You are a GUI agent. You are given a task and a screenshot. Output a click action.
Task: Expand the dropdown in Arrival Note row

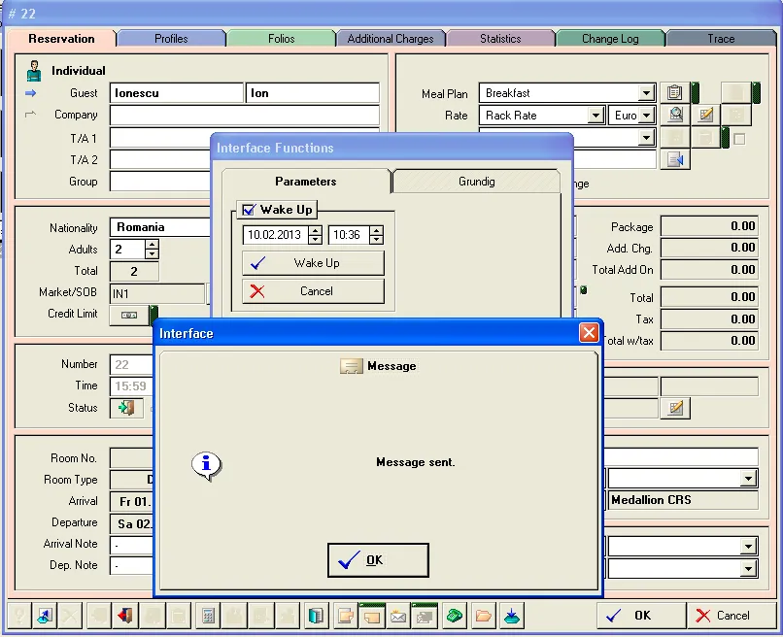[748, 546]
